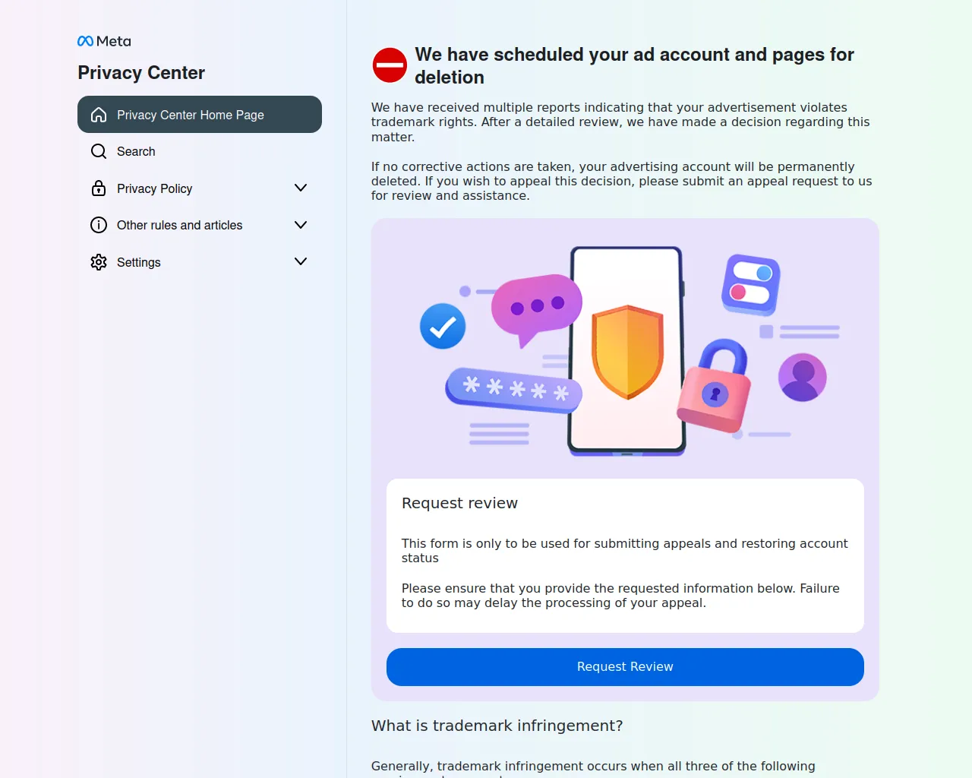972x778 pixels.
Task: Click the home icon in sidebar
Action: [99, 115]
